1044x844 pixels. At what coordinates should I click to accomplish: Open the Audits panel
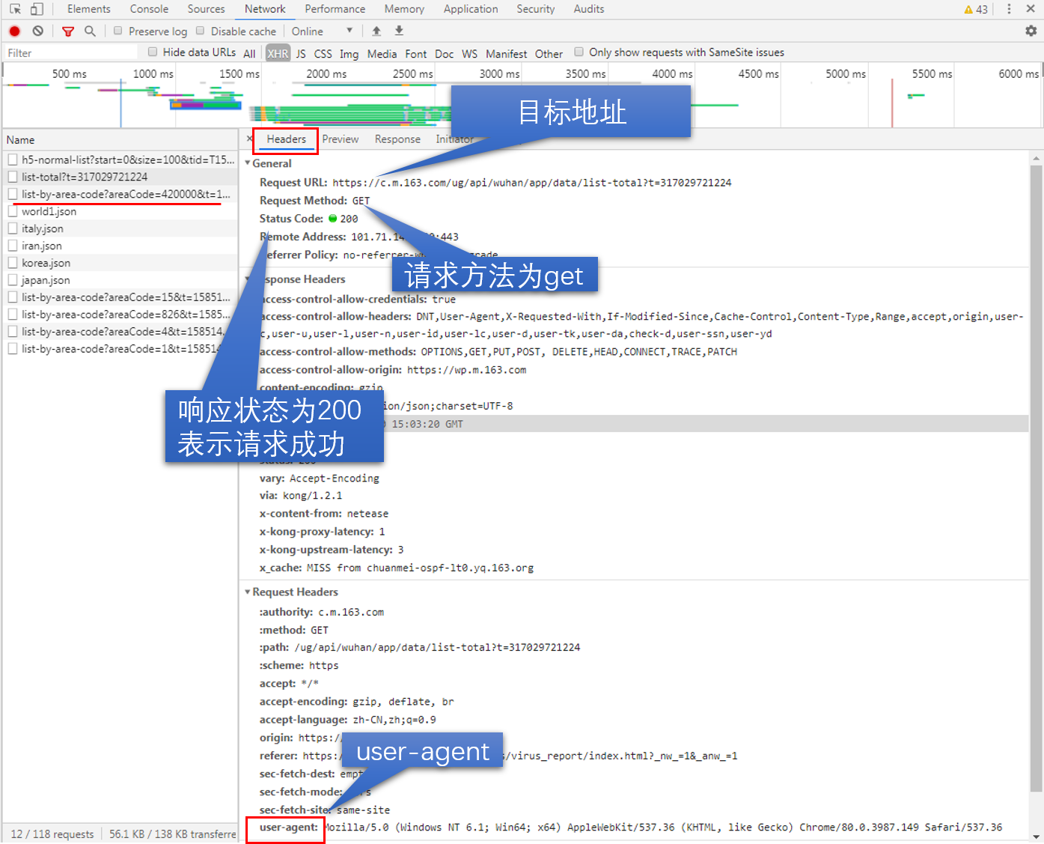click(589, 9)
